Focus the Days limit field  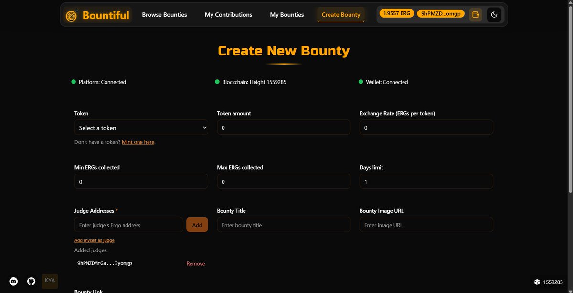pyautogui.click(x=426, y=182)
